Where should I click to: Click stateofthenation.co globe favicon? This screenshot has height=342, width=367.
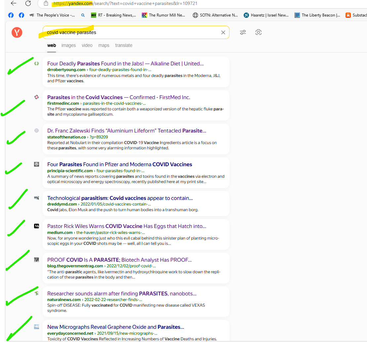36,131
